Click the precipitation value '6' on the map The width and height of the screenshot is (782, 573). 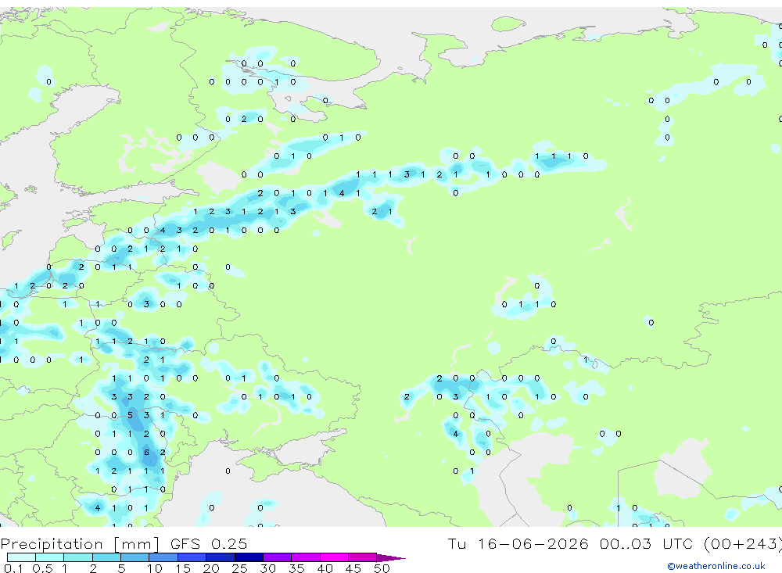[x=146, y=453]
